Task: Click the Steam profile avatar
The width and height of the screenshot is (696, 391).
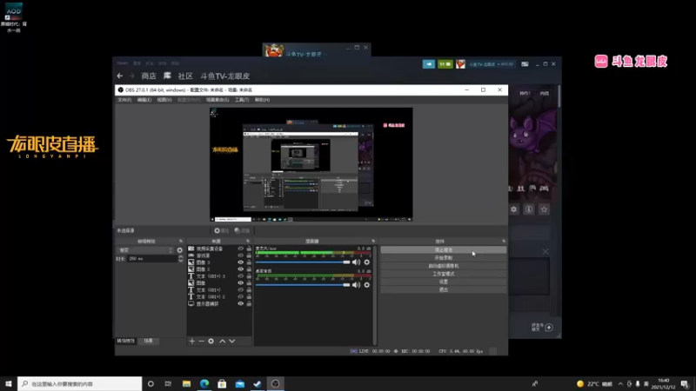Action: coord(461,64)
